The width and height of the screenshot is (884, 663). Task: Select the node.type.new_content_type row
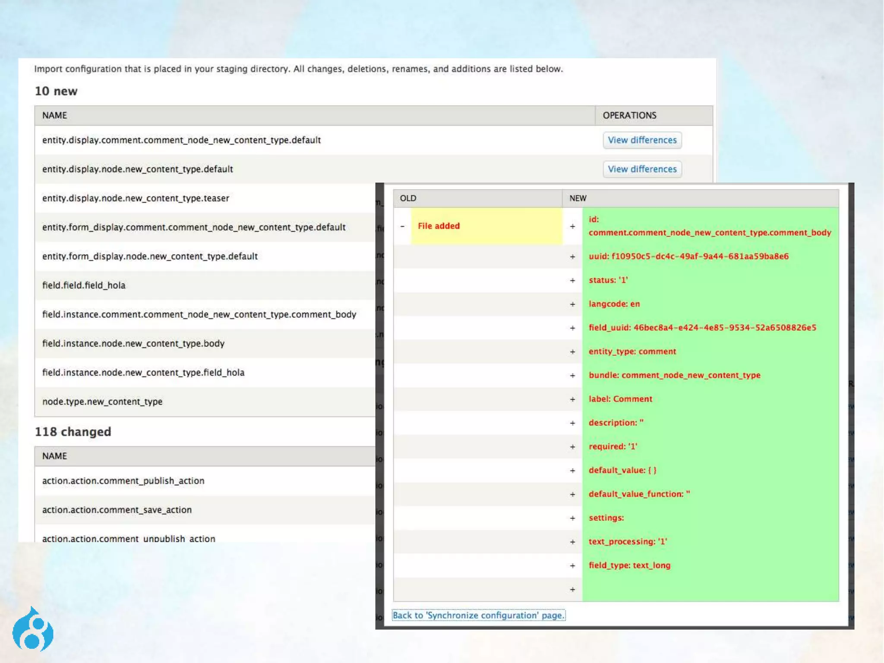[102, 402]
